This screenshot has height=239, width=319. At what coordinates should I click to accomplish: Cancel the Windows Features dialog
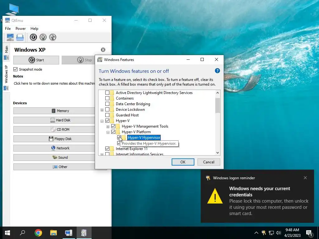(x=208, y=162)
